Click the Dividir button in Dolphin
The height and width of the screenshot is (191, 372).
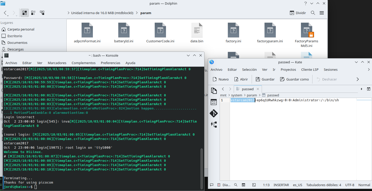(x=298, y=13)
